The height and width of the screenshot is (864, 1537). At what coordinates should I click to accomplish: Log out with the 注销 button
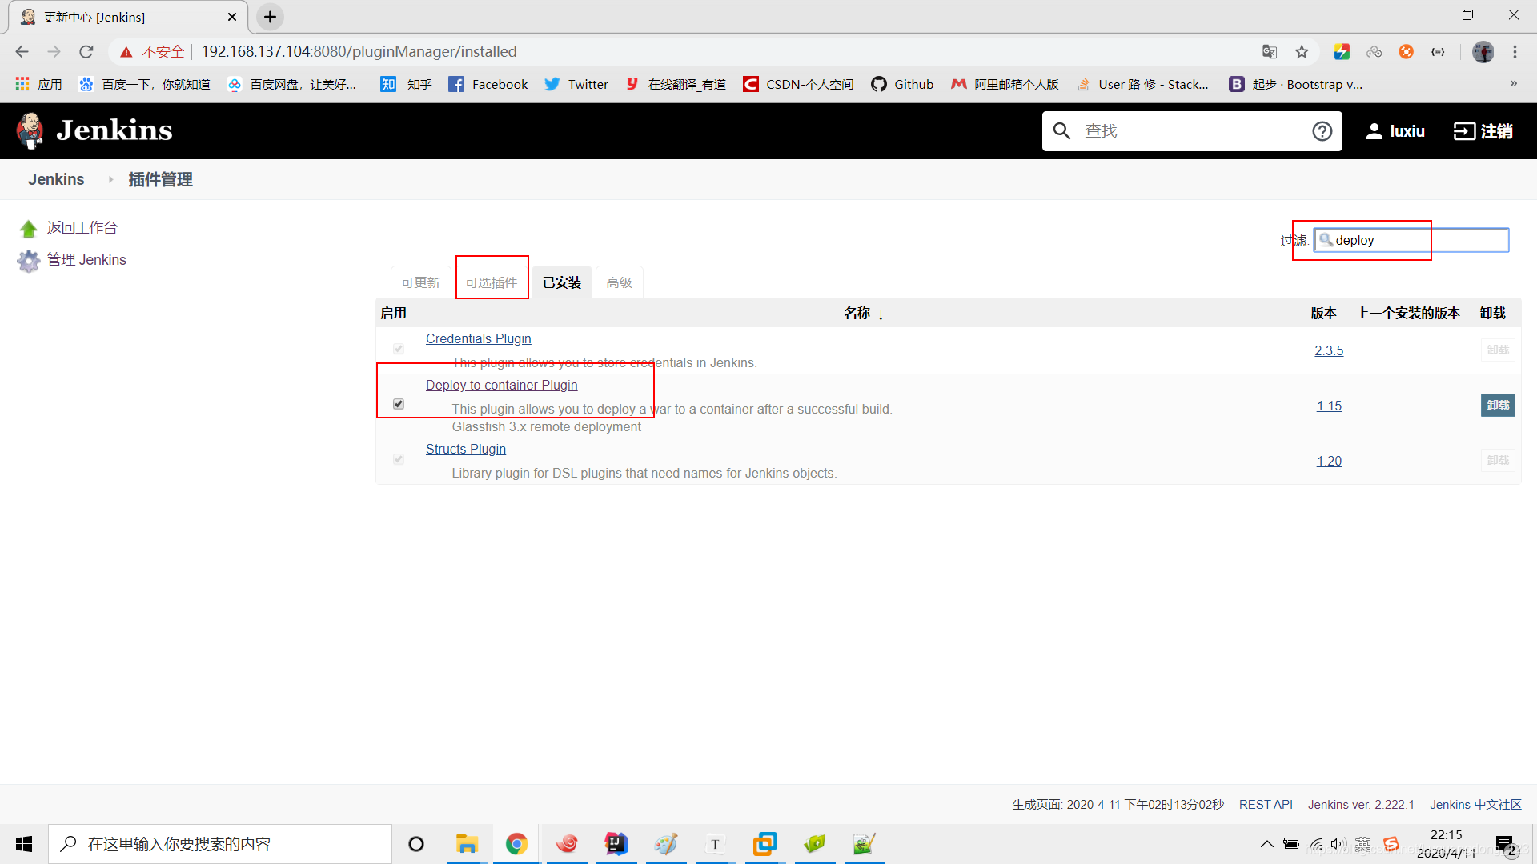click(1483, 131)
